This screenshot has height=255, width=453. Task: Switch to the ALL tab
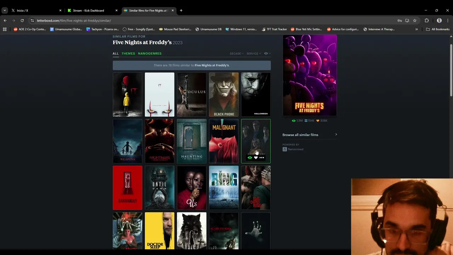tap(116, 53)
